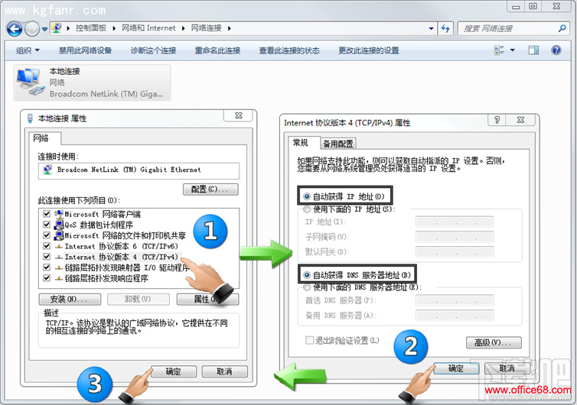Click 诊断这个连接
The width and height of the screenshot is (577, 405).
click(x=153, y=50)
